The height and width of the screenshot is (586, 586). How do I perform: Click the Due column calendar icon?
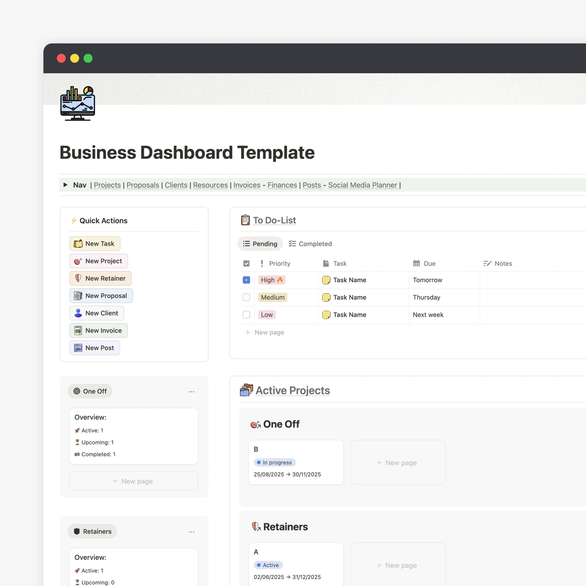point(416,263)
